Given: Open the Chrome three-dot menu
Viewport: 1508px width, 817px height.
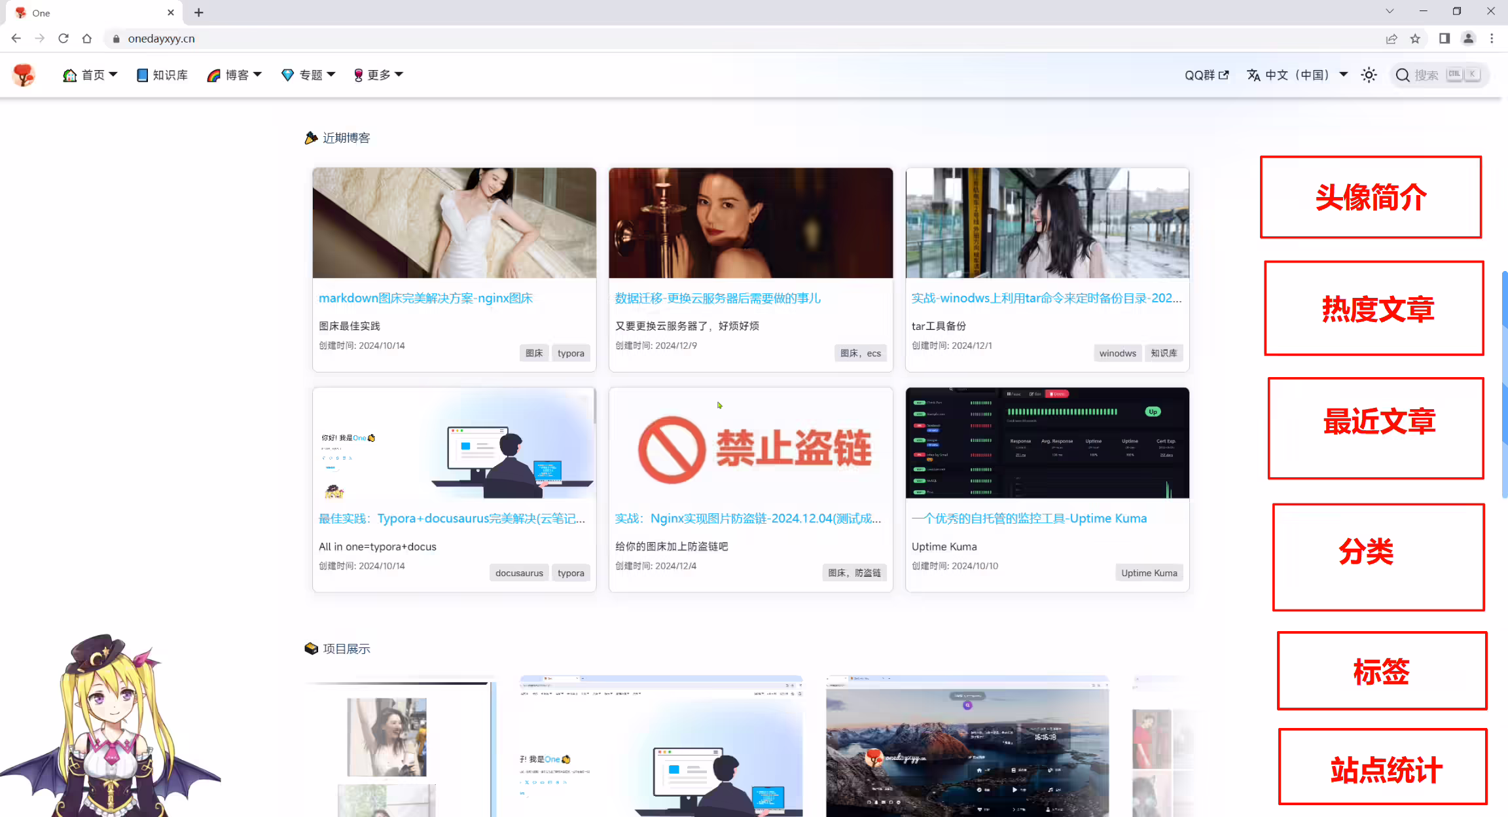Looking at the screenshot, I should 1492,39.
